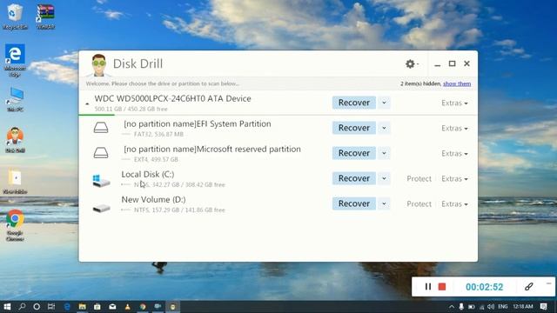
Task: Recover Local Disk (C:)
Action: point(354,178)
